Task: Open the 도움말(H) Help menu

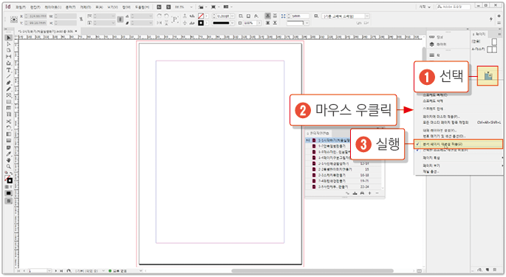Action: (x=142, y=7)
